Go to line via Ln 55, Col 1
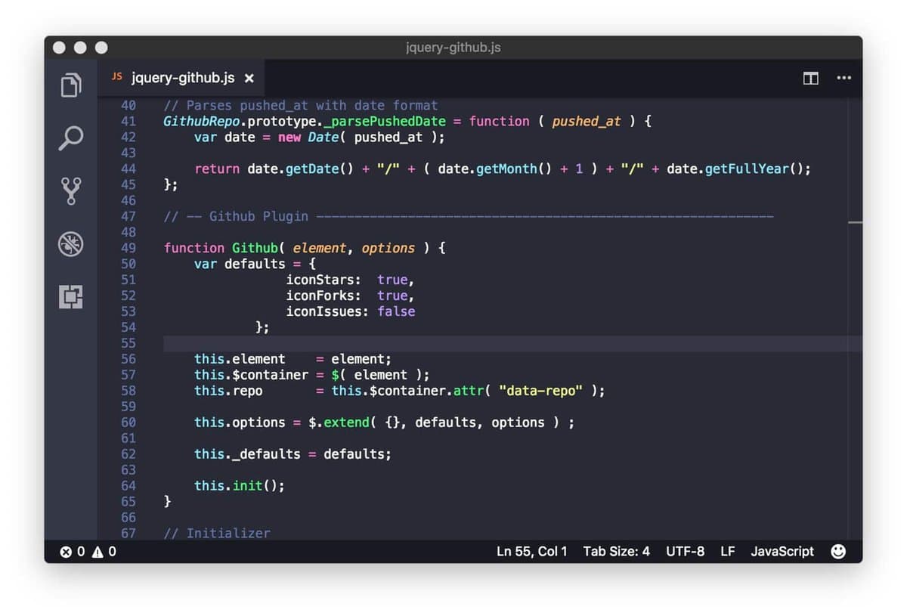 (x=531, y=552)
